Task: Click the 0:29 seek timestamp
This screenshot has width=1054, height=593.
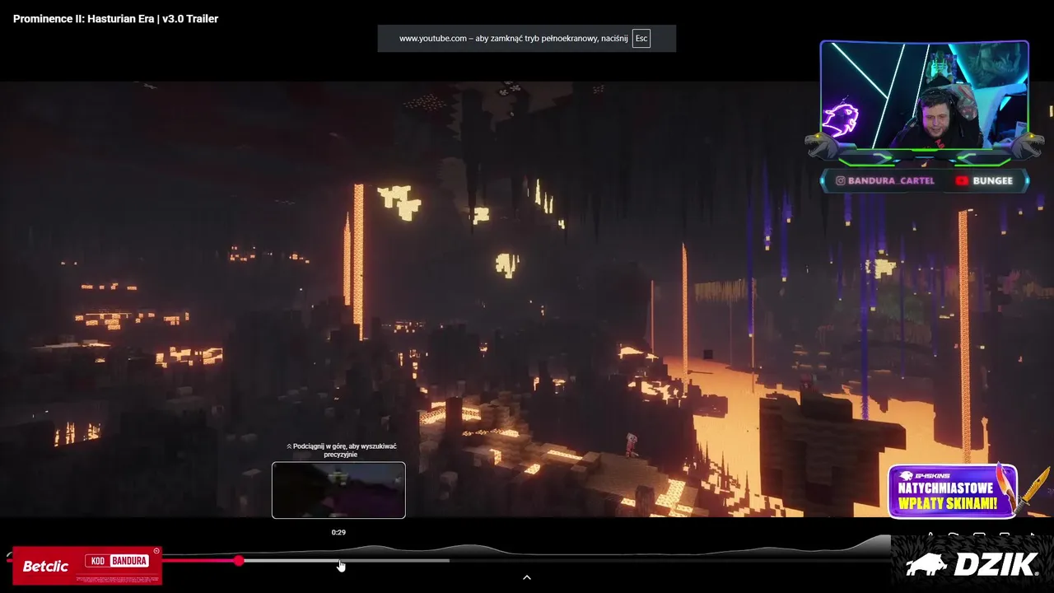Action: point(338,532)
